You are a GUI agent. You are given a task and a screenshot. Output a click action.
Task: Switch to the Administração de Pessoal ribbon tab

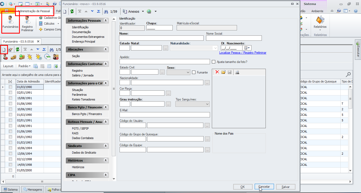tap(34, 11)
